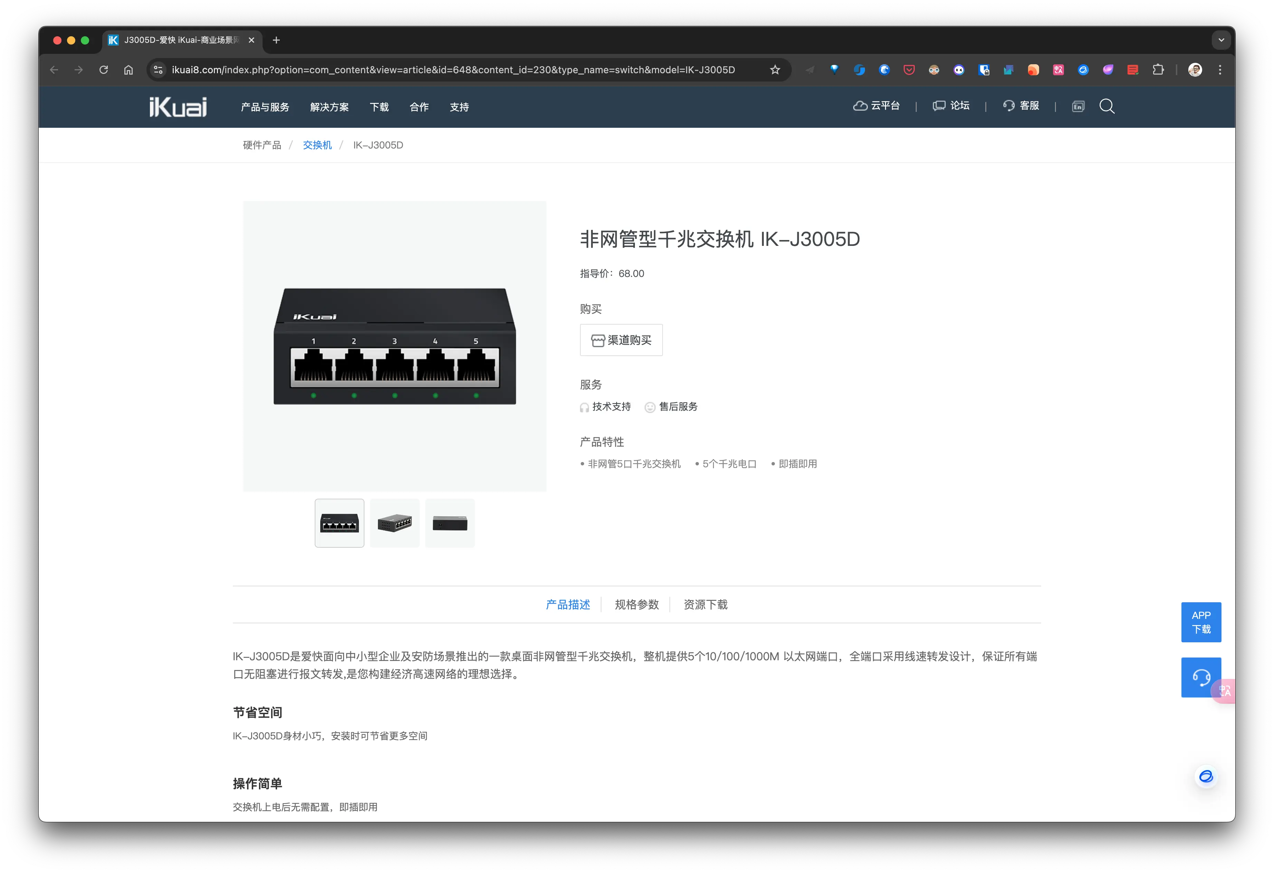Open the APP 下载 download panel
This screenshot has height=873, width=1274.
(1201, 622)
